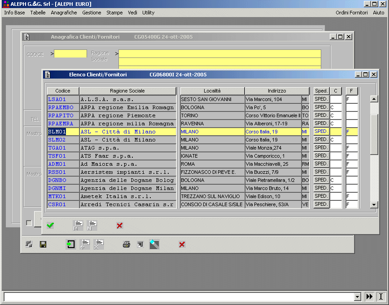Sort by the Codice column header
This screenshot has width=389, height=305.
pyautogui.click(x=63, y=91)
